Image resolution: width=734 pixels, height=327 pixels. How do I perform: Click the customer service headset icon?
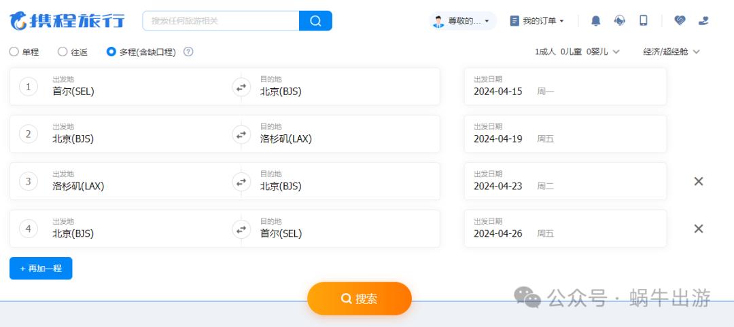[619, 21]
